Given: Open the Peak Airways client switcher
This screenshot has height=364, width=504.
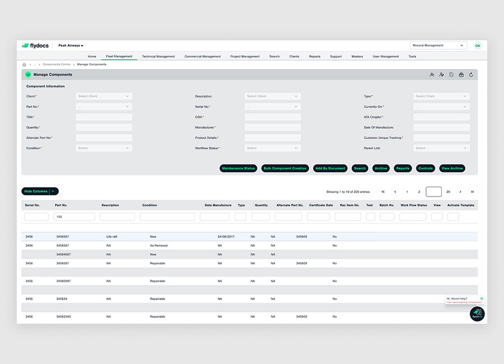Looking at the screenshot, I should (71, 45).
